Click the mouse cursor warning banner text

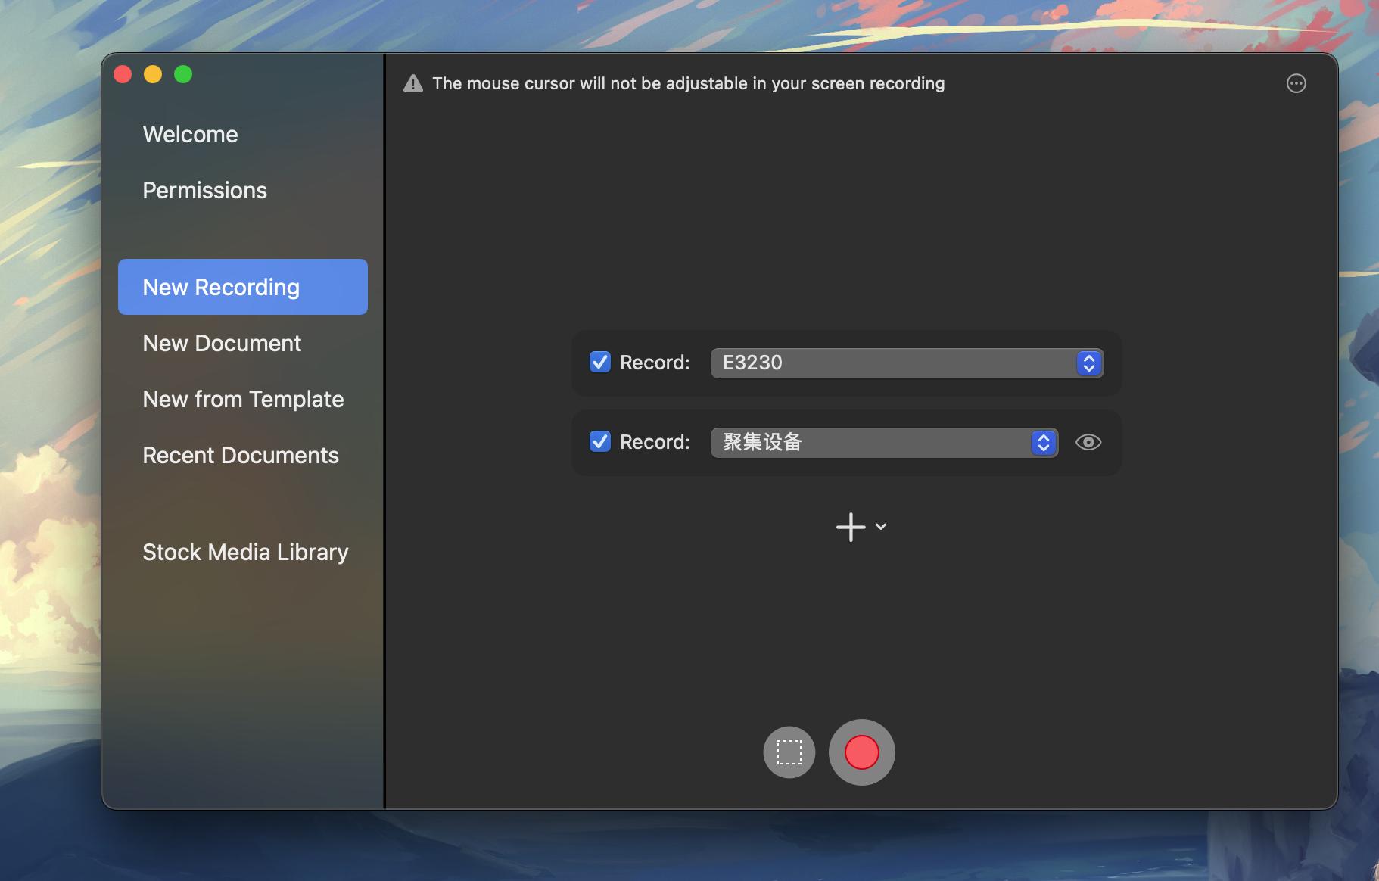point(689,83)
